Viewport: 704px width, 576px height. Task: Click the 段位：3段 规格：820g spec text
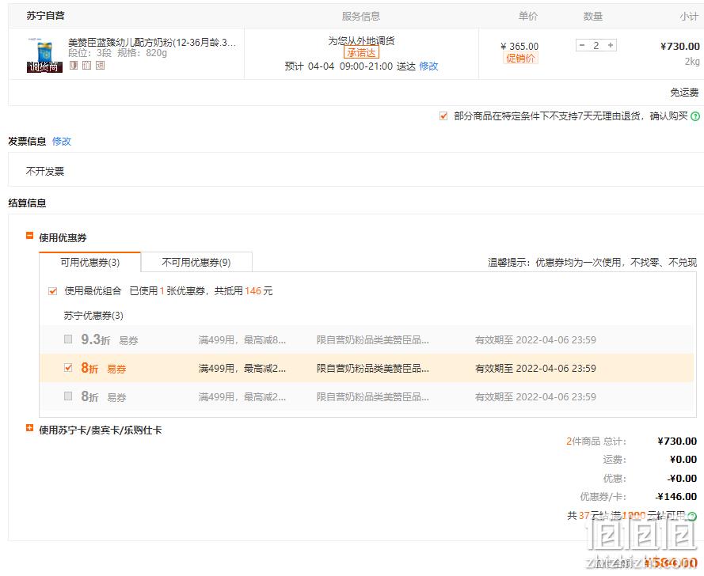[x=118, y=53]
